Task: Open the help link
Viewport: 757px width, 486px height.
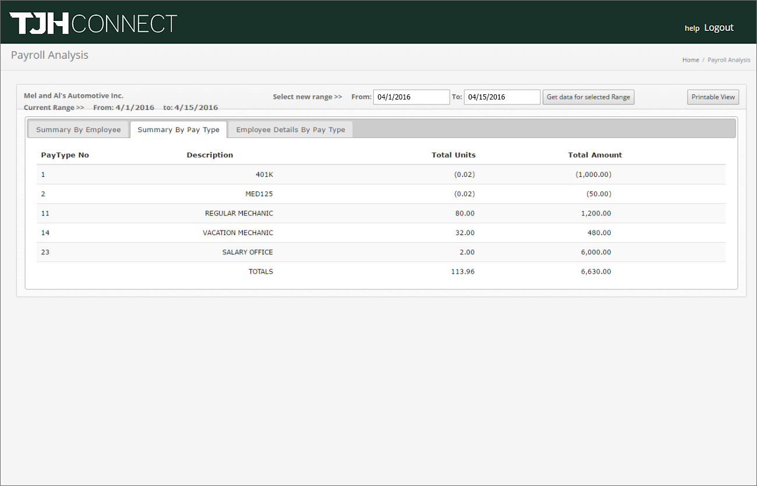Action: pyautogui.click(x=692, y=28)
